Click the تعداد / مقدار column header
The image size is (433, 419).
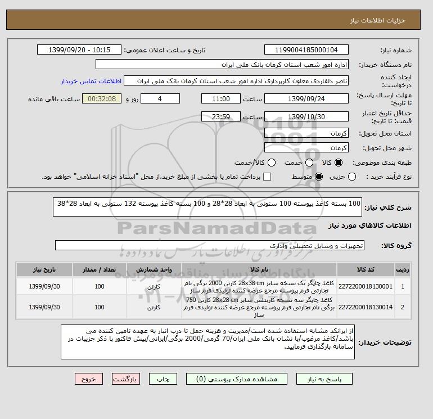pyautogui.click(x=100, y=269)
